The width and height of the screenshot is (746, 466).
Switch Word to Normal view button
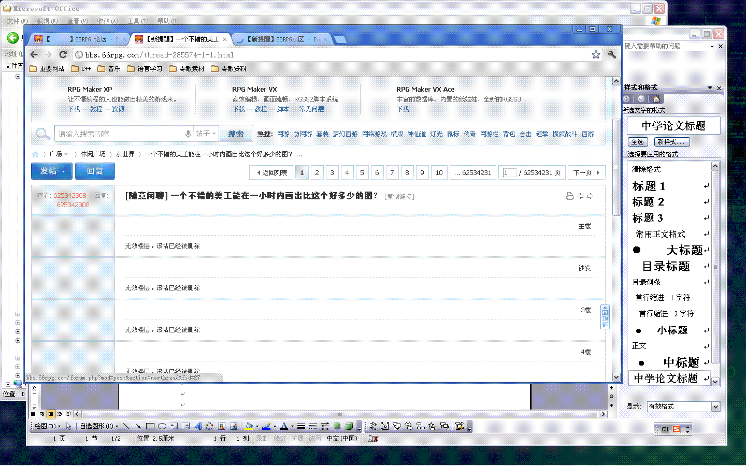33,414
